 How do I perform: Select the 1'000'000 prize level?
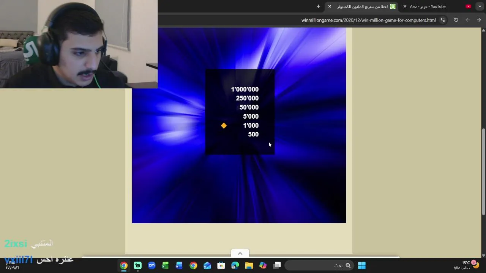click(x=245, y=89)
